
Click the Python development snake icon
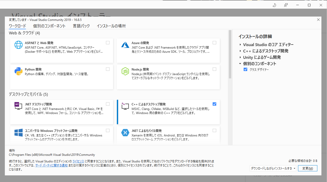pos(19,71)
